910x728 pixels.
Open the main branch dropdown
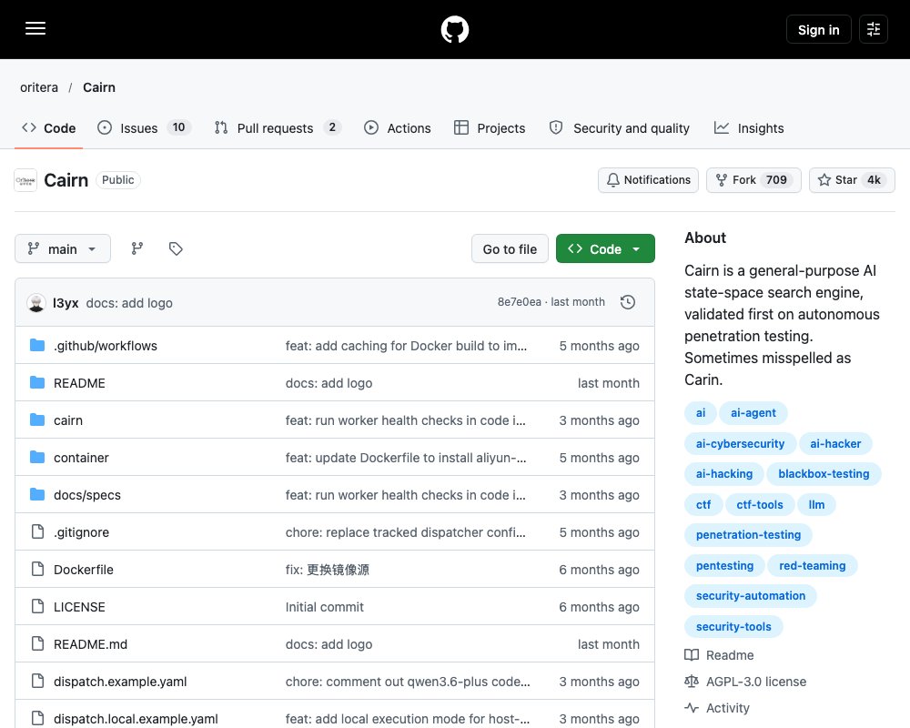[x=63, y=249]
